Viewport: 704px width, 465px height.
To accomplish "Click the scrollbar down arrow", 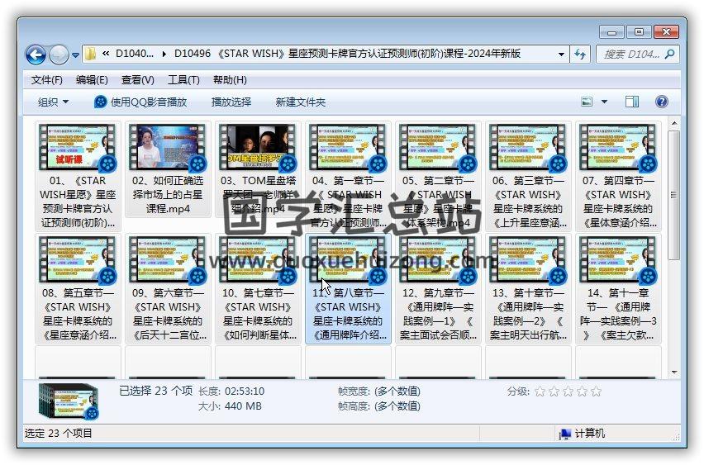I will click(673, 372).
